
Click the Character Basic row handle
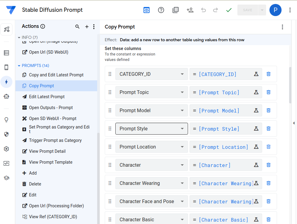(110, 219)
